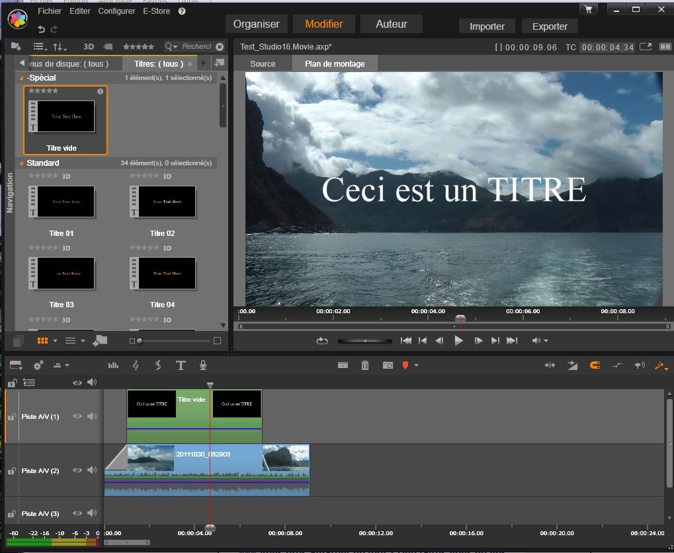Open the marker dropdown arrow
This screenshot has width=674, height=553.
tap(416, 365)
